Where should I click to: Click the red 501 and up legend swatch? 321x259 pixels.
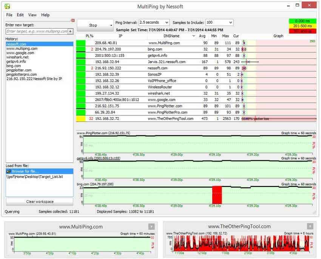pyautogui.click(x=302, y=31)
